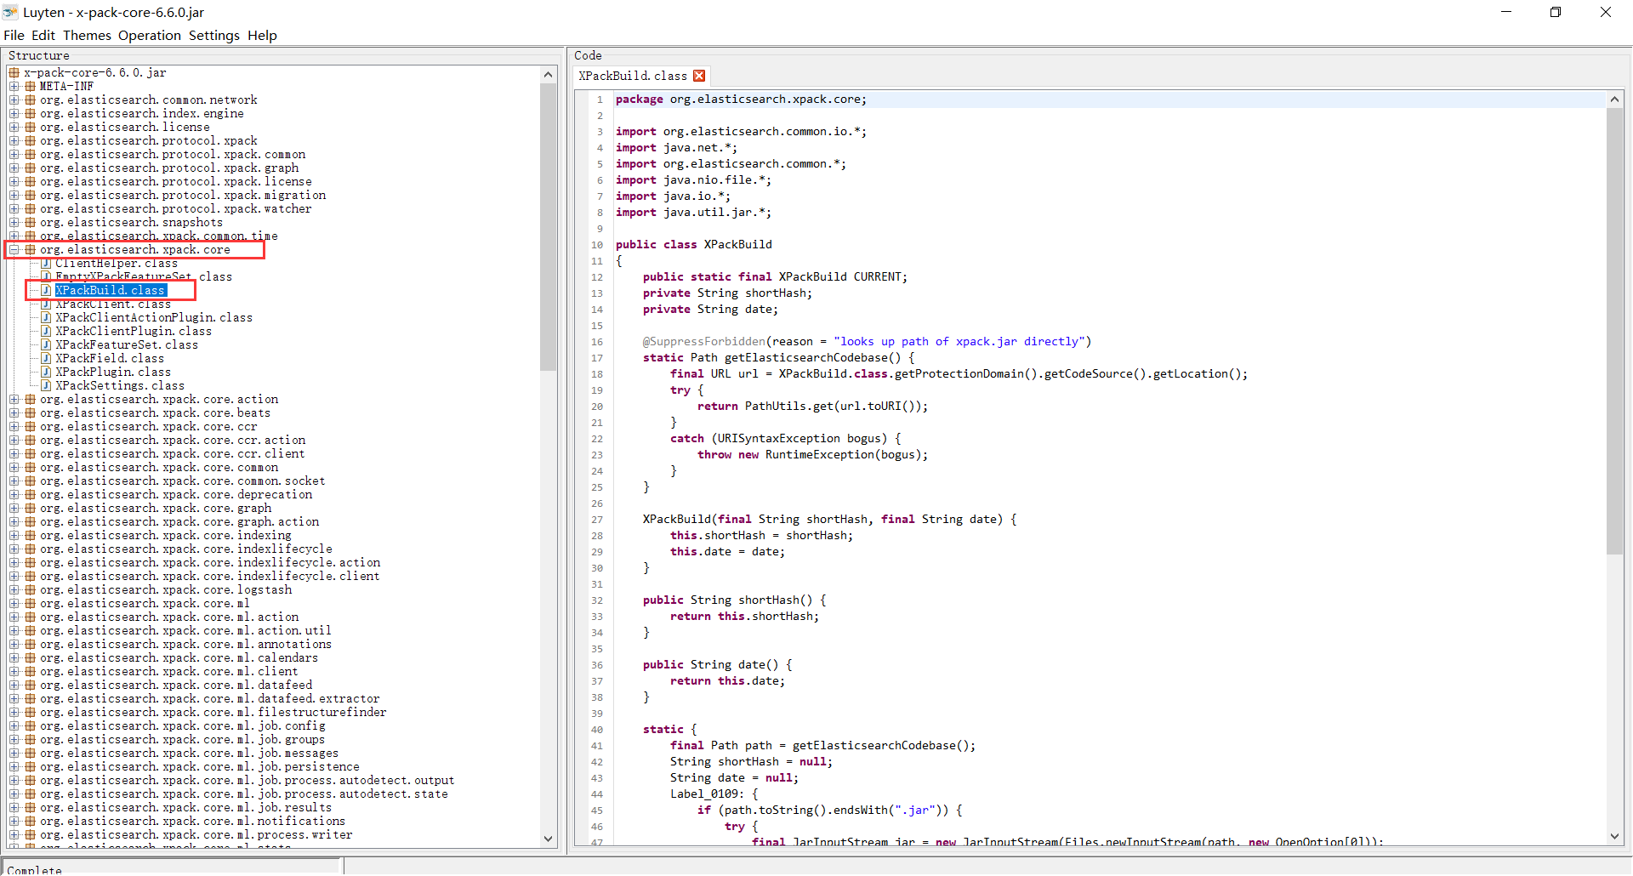Click the Luyten app icon in title bar

pyautogui.click(x=10, y=12)
